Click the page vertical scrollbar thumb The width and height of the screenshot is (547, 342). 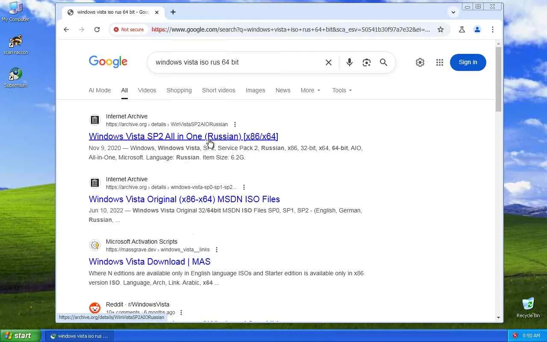click(498, 79)
